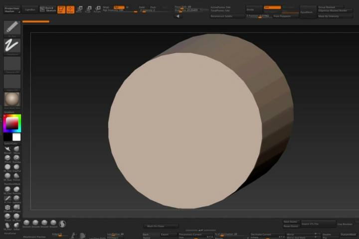Click Import STL File
This screenshot has height=239, width=359.
(x=319, y=224)
